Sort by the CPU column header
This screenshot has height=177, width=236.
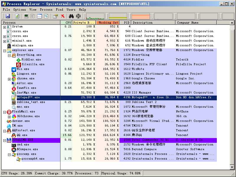pos(66,23)
